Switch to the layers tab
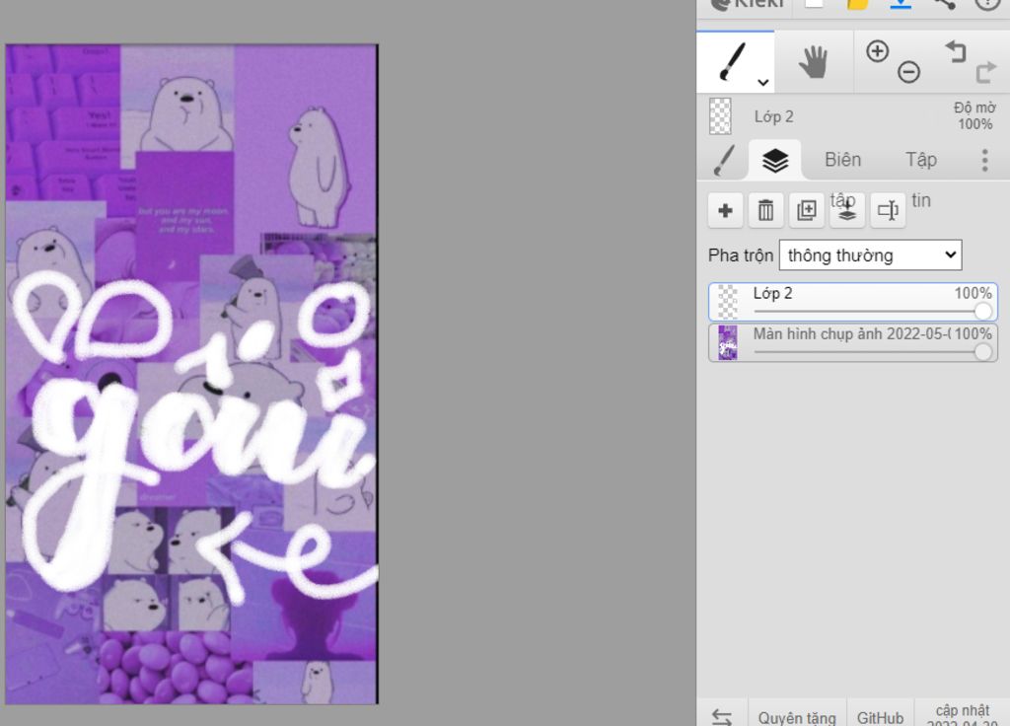The image size is (1010, 726). pos(775,160)
